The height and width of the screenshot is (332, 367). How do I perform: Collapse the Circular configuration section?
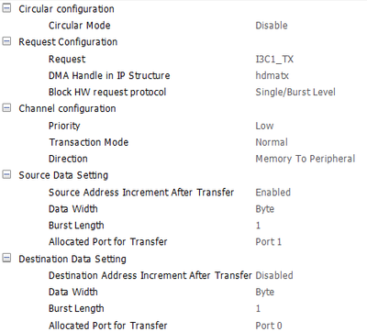pyautogui.click(x=6, y=8)
